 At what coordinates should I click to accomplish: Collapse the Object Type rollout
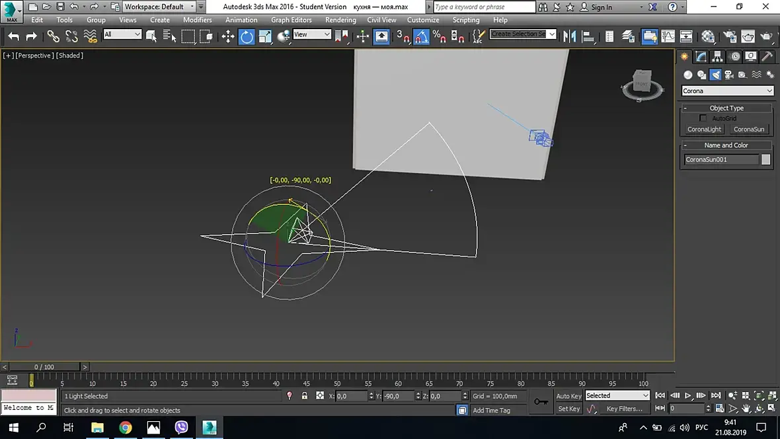point(726,108)
